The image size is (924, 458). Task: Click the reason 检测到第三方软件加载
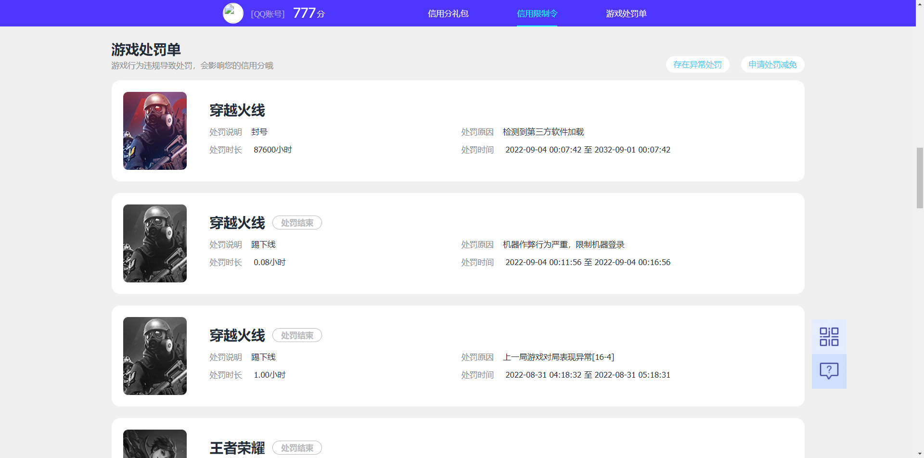click(543, 132)
